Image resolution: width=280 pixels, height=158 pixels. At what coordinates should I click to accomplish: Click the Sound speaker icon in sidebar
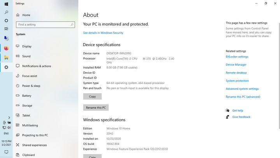tap(17, 56)
